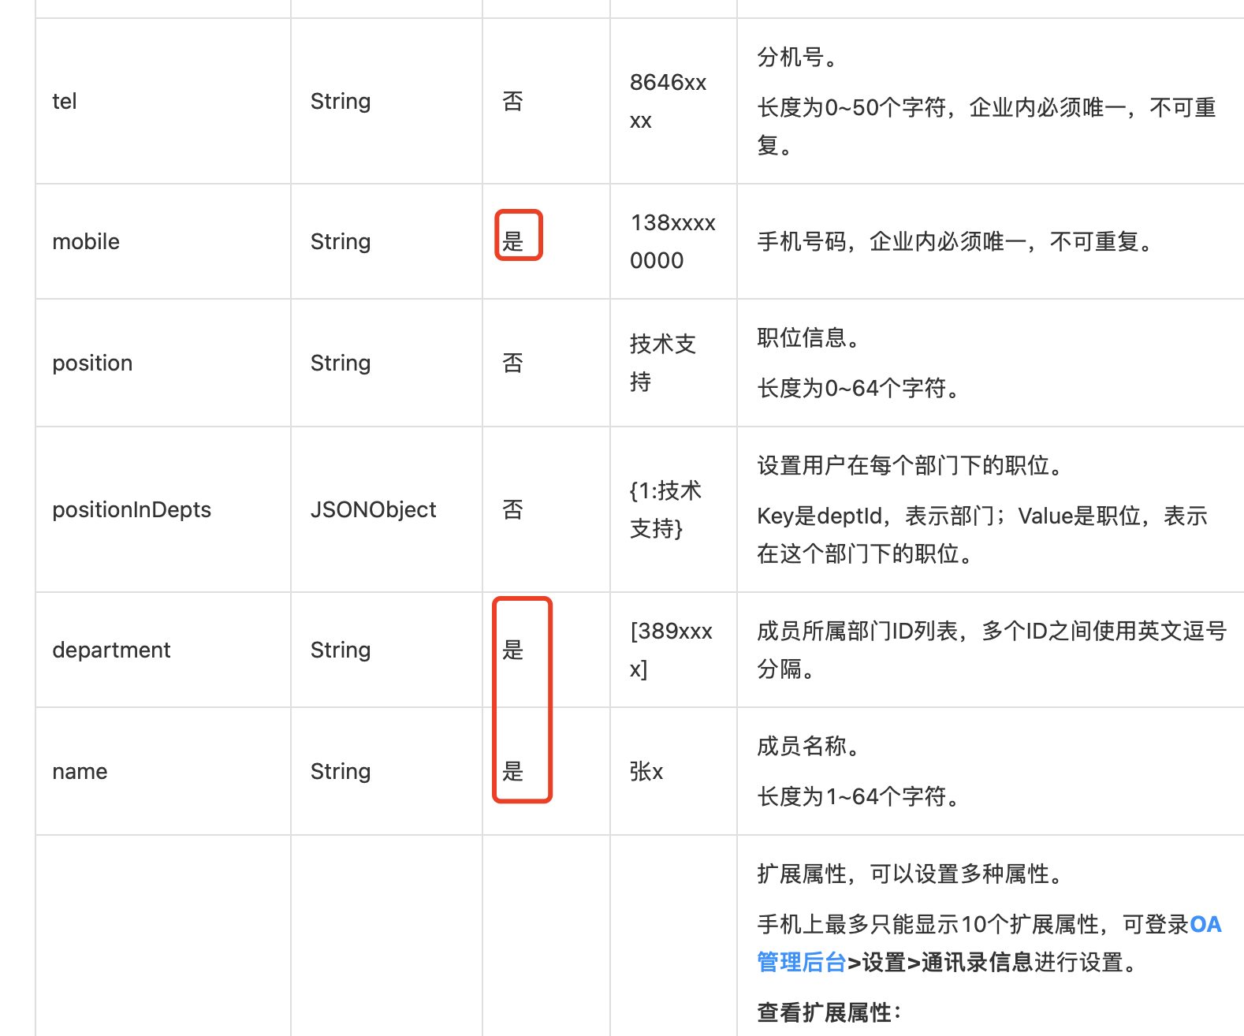The height and width of the screenshot is (1036, 1244).
Task: Click the example value 技术支持 for position
Action: [x=663, y=363]
